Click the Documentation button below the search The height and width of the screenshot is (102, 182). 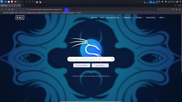point(82,65)
